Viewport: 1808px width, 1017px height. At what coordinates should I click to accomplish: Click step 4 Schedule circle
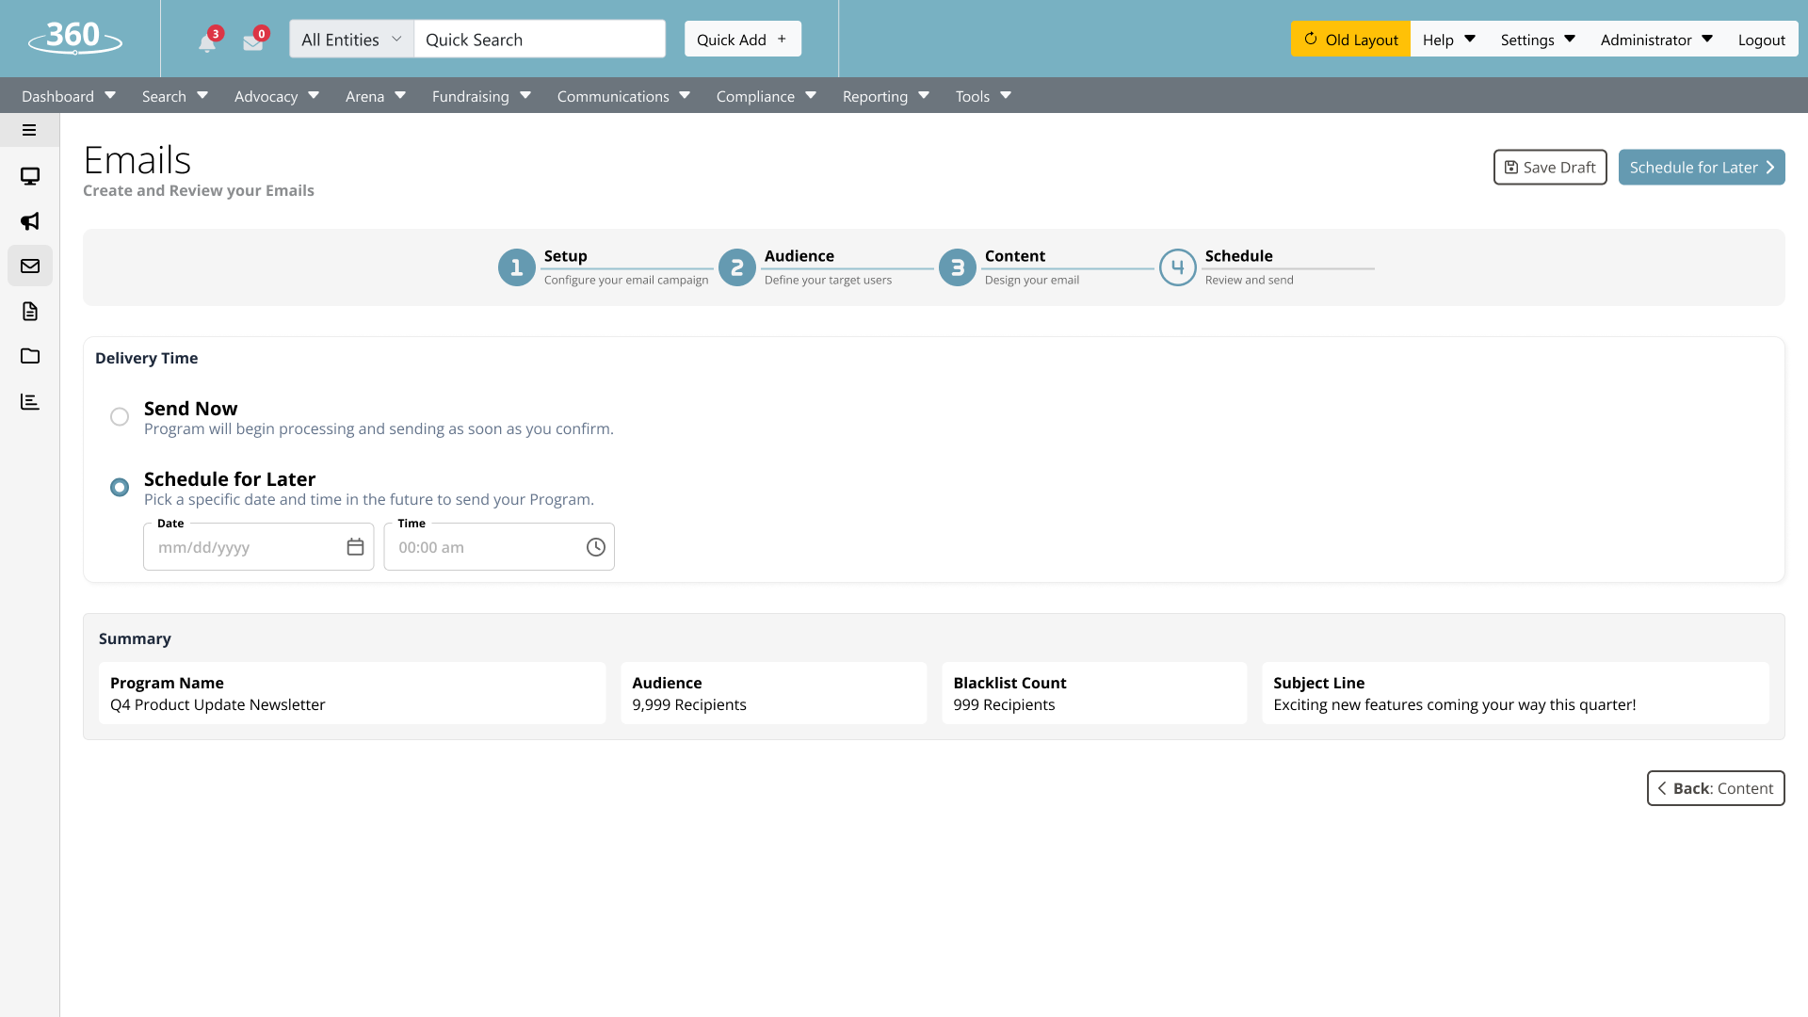pyautogui.click(x=1178, y=267)
